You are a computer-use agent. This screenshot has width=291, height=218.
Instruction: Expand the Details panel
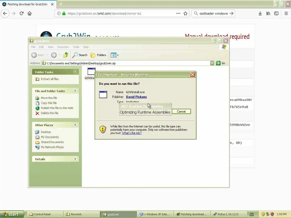75,159
